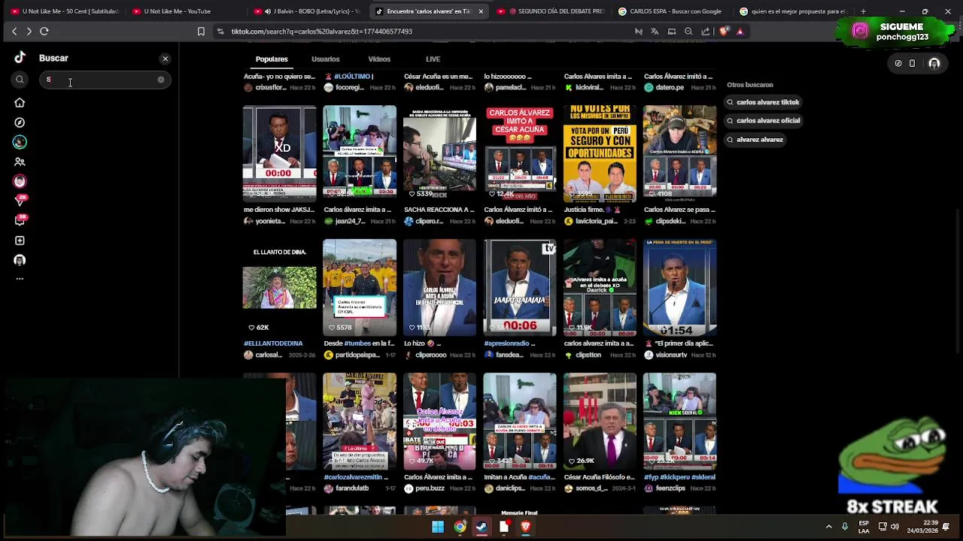
Task: Open the 62K likes video by carlosal...
Action: 279,288
